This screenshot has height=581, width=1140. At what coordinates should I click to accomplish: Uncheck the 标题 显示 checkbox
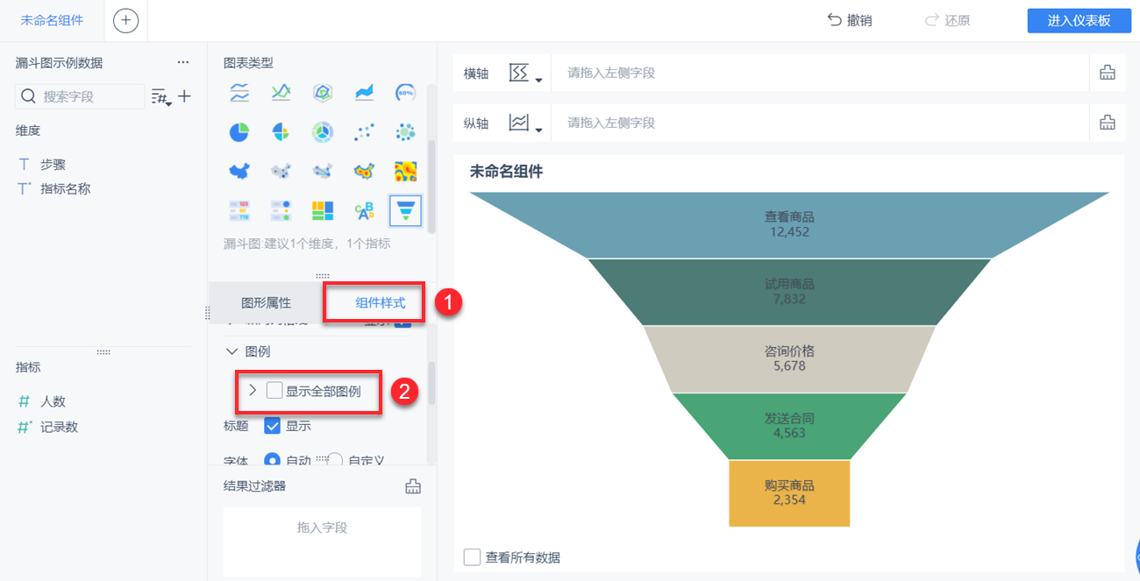click(x=273, y=426)
